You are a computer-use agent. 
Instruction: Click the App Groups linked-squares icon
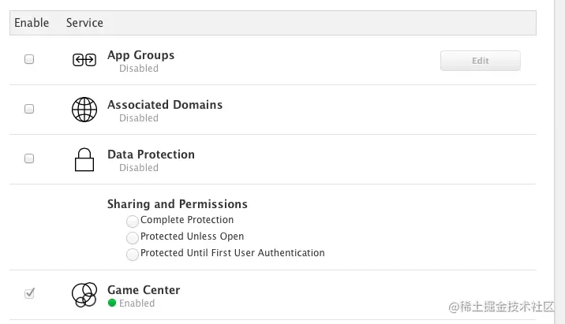[84, 61]
